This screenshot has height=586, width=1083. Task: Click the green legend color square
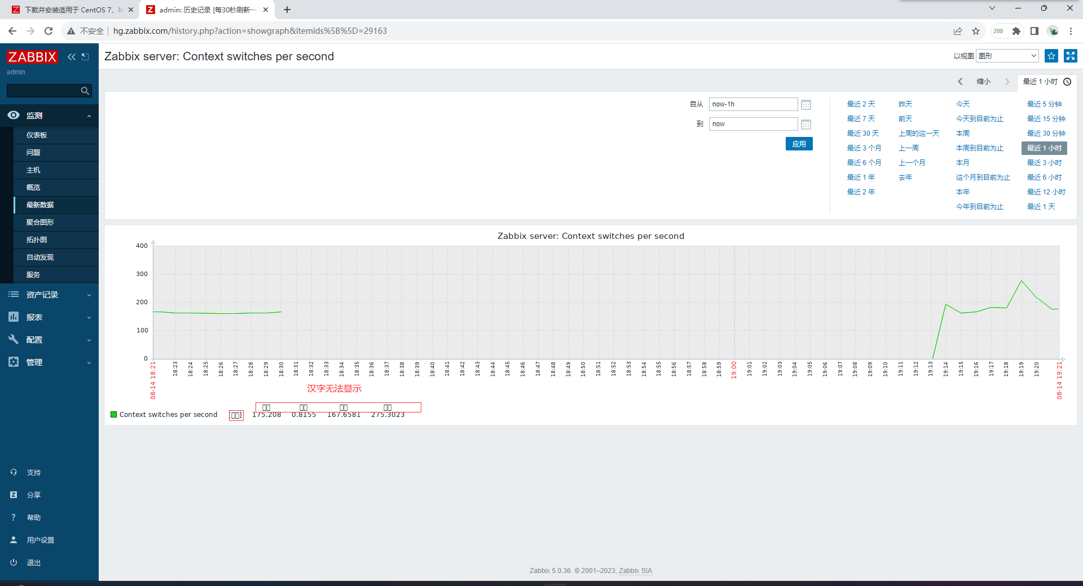point(114,415)
